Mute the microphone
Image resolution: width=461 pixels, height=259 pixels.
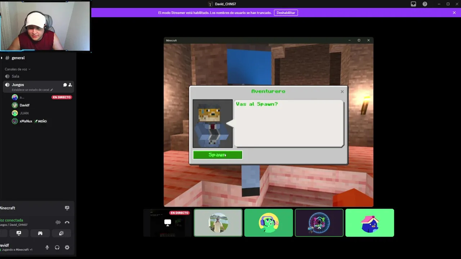tap(47, 247)
